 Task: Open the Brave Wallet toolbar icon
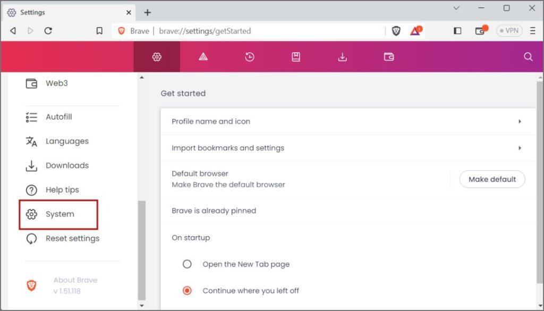(x=481, y=30)
